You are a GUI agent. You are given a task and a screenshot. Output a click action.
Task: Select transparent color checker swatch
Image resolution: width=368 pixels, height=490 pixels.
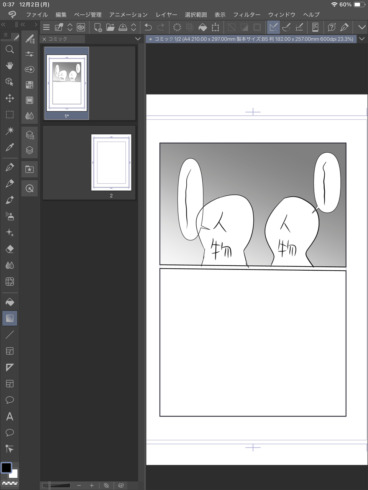point(10,484)
